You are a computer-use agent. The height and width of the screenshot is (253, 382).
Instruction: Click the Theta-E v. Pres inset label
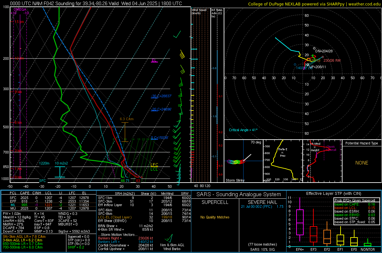(283, 153)
